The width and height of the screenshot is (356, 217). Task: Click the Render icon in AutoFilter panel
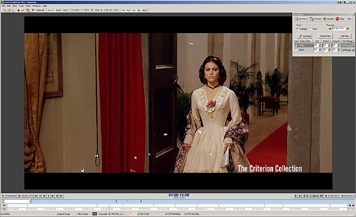(x=325, y=19)
